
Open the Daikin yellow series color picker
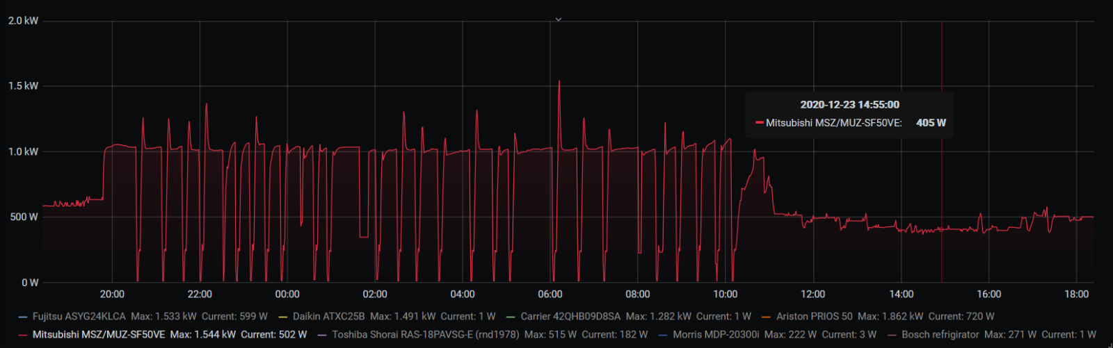283,317
